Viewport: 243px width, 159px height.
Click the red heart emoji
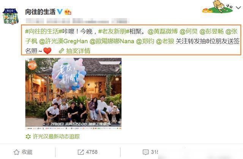[x=47, y=51]
